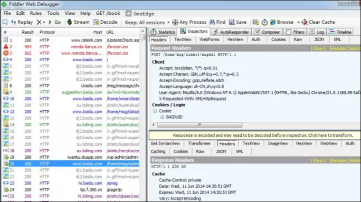Click the Go resume button
The width and height of the screenshot is (361, 202).
[55, 22]
